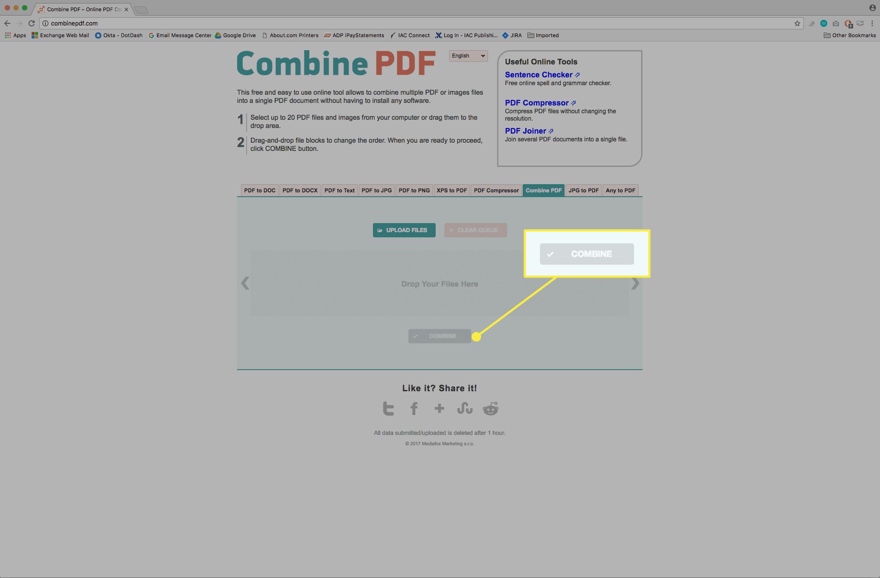Click the UPLOAD FILES button

404,230
